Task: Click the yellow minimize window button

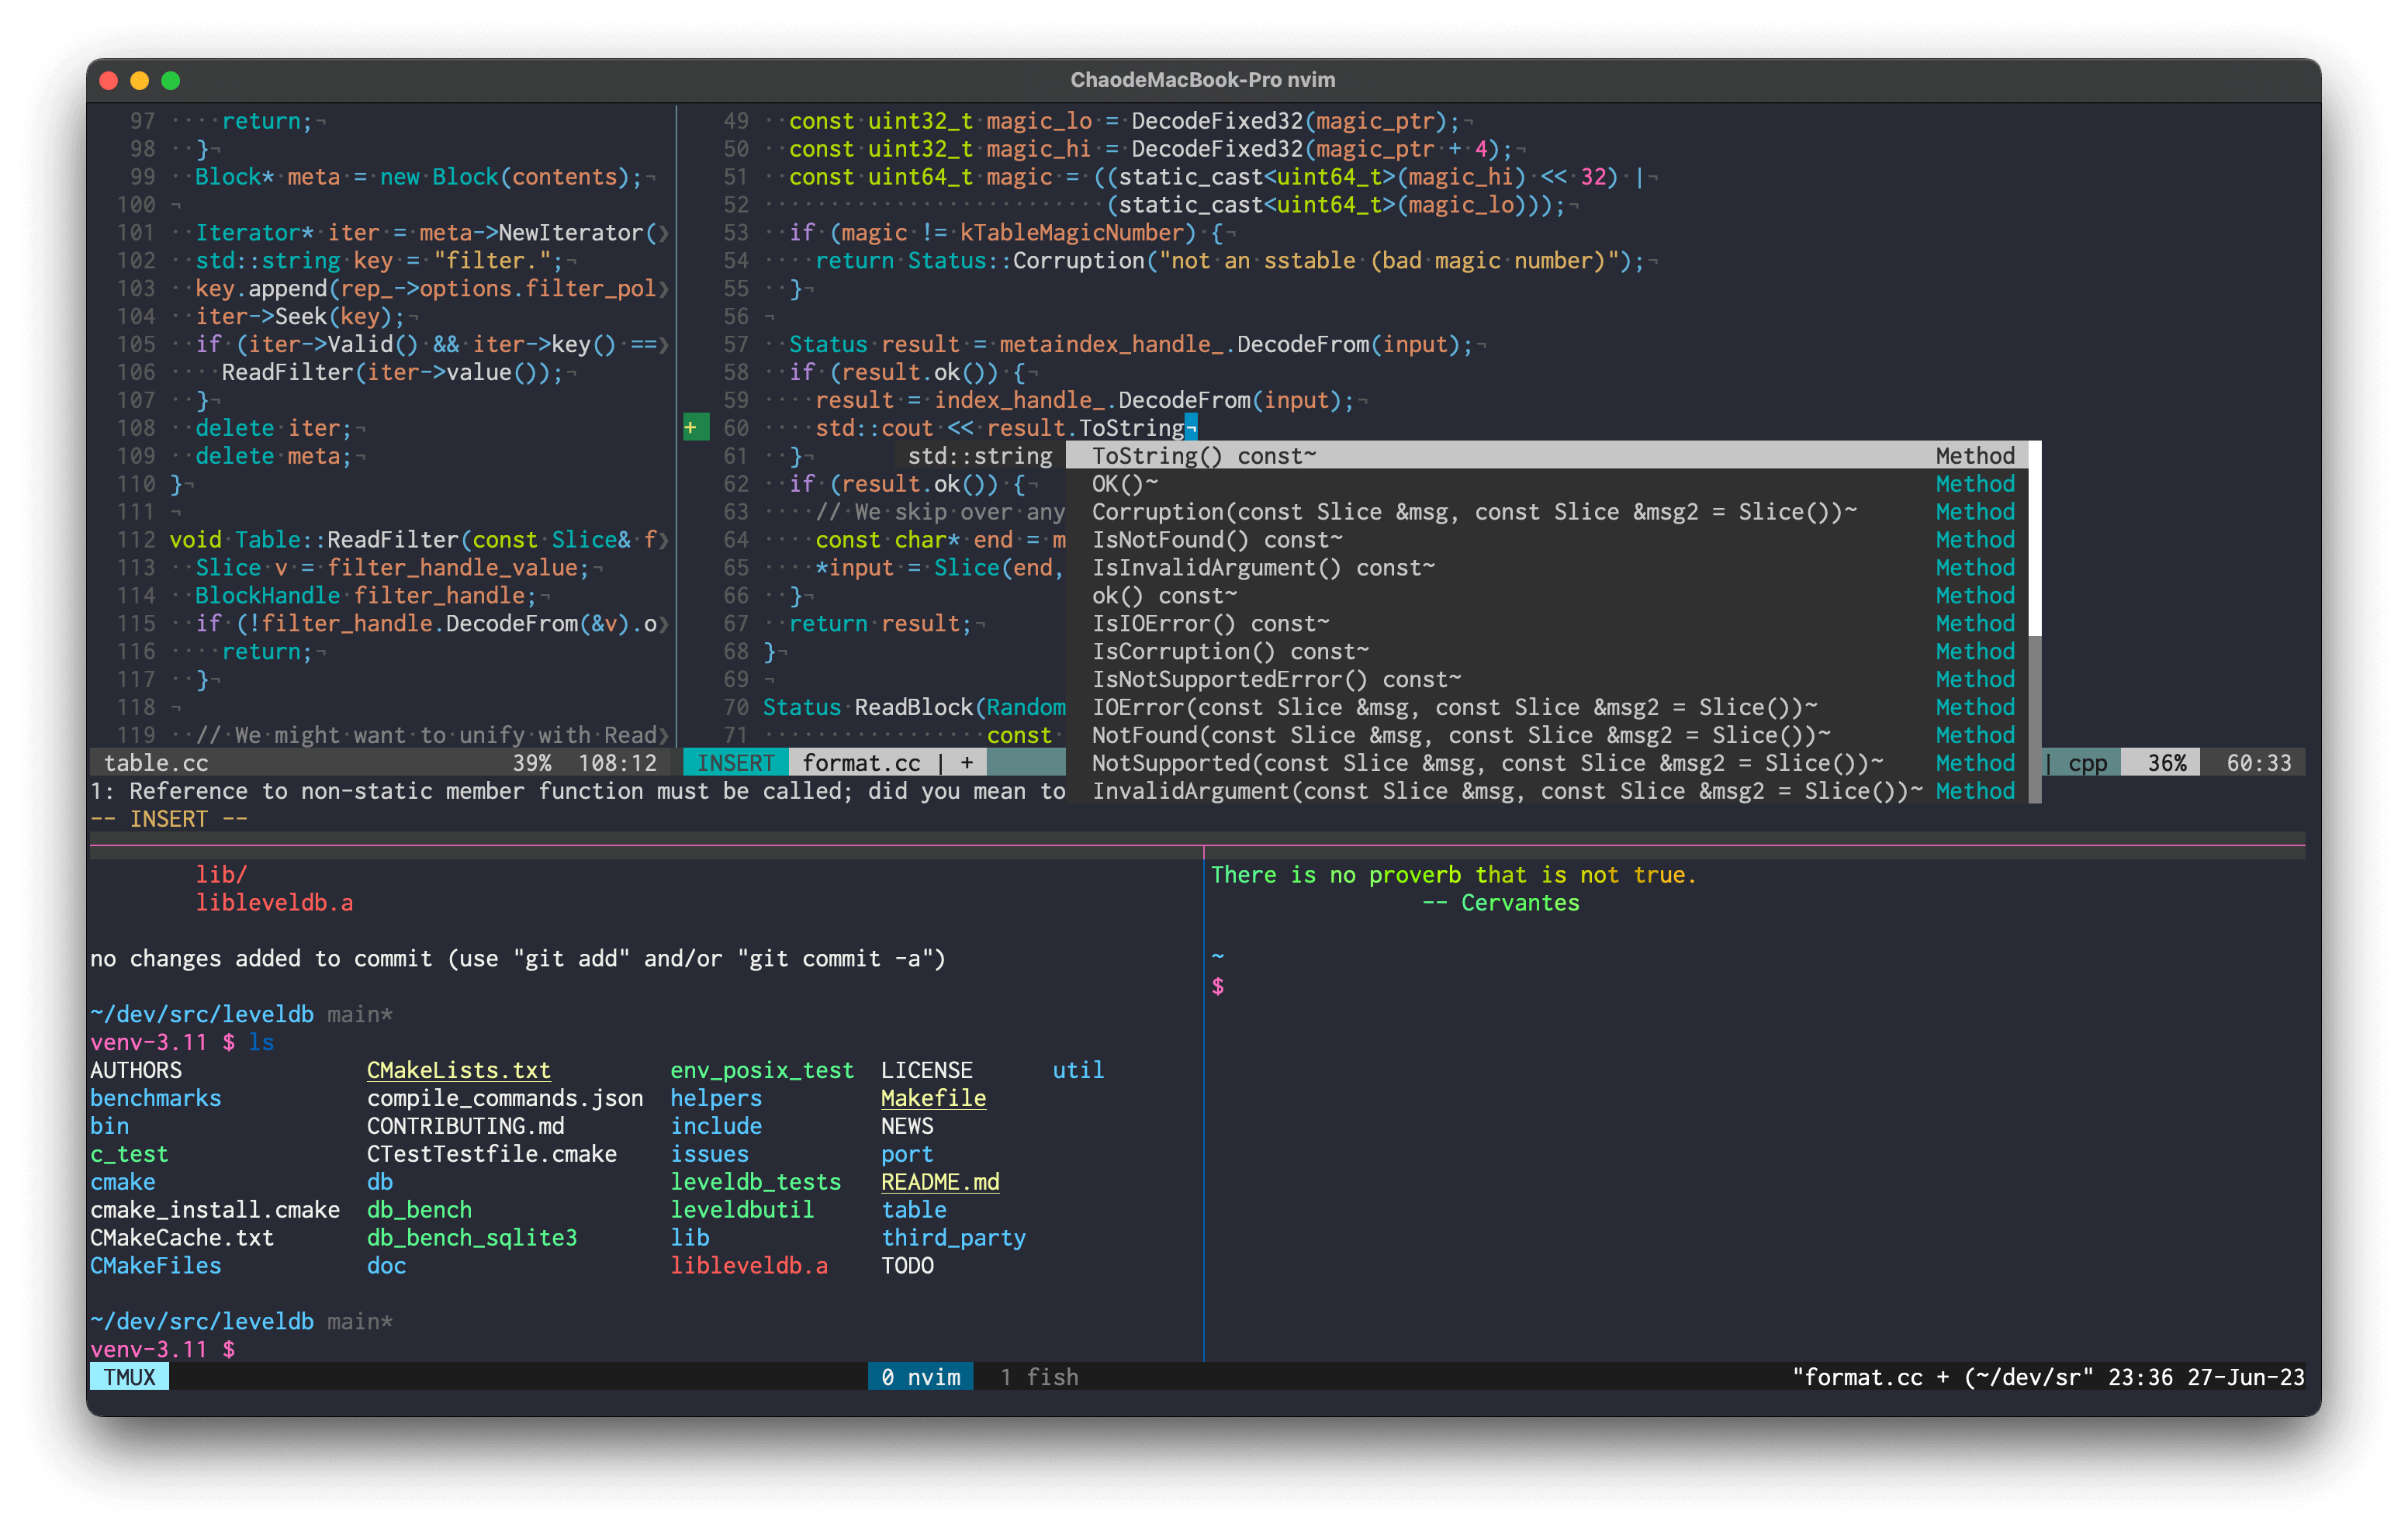Action: (x=140, y=80)
